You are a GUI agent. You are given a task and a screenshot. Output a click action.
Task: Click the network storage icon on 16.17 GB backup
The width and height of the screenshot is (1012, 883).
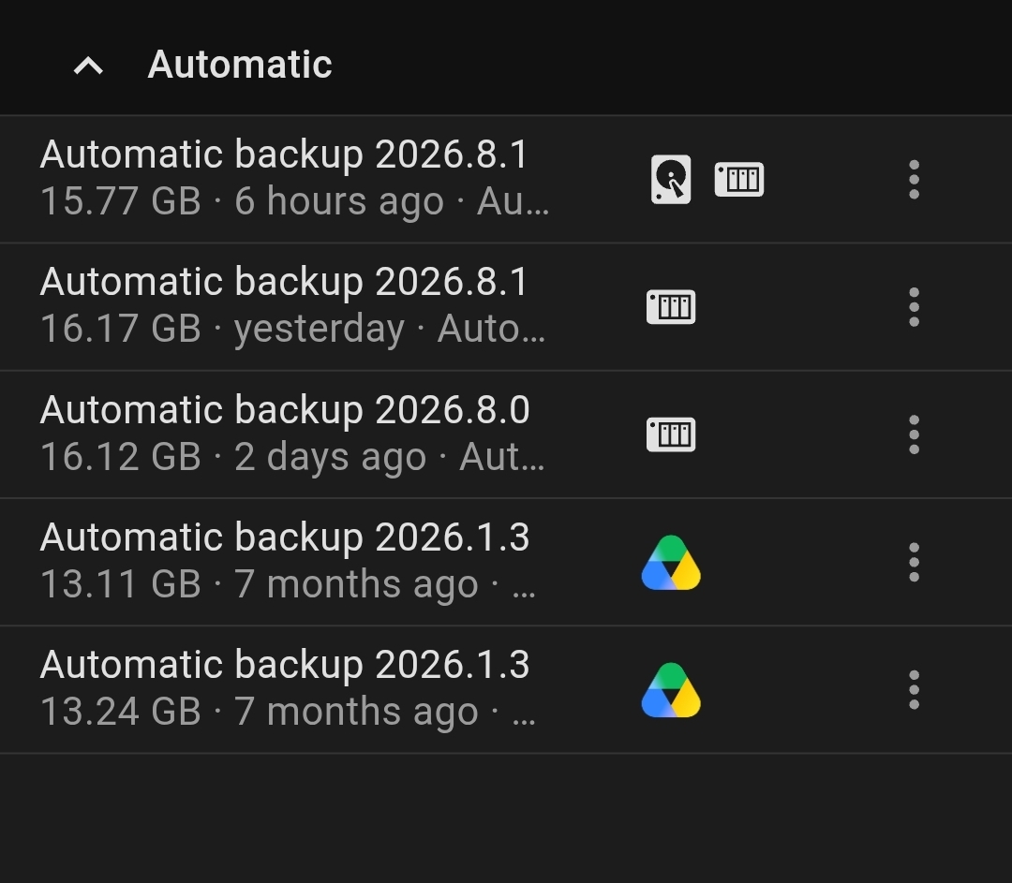(671, 307)
